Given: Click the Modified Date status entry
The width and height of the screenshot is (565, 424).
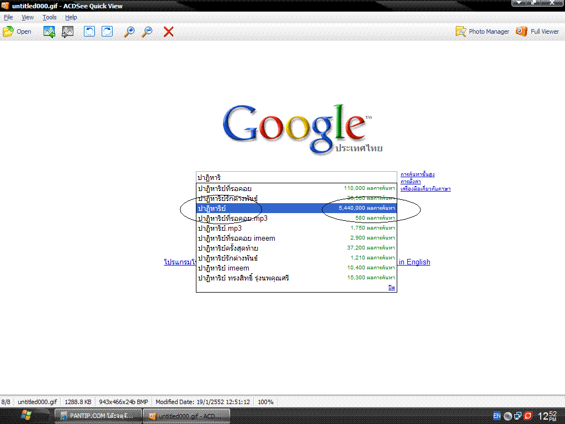Looking at the screenshot, I should (x=202, y=402).
